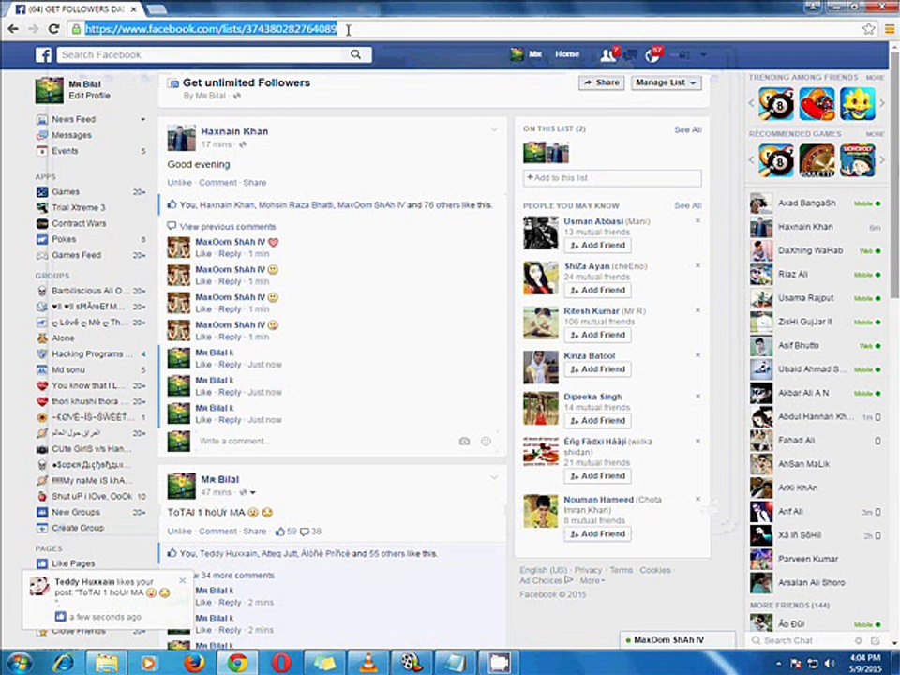This screenshot has width=900, height=675.
Task: Click emoji icon in comment box
Action: [x=486, y=441]
